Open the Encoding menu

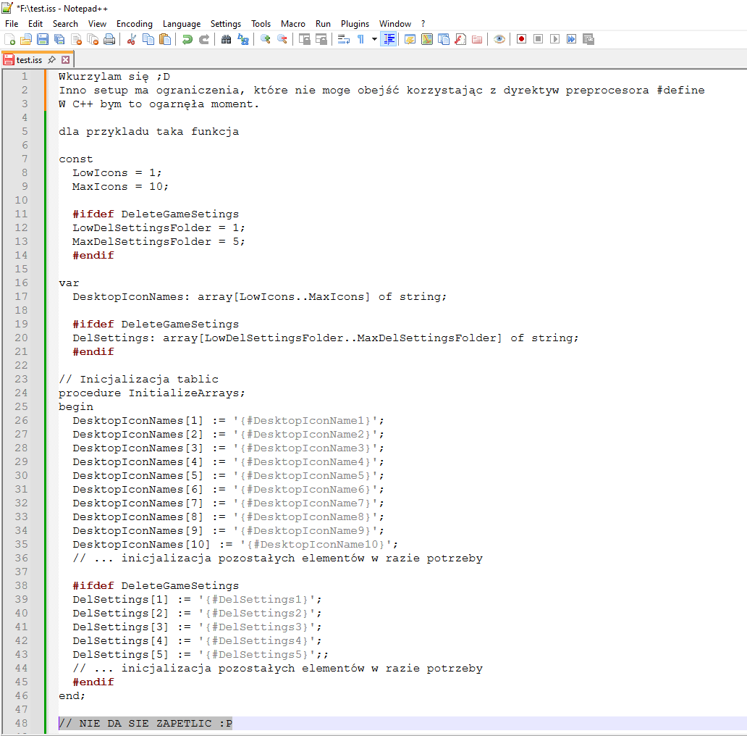pyautogui.click(x=135, y=23)
